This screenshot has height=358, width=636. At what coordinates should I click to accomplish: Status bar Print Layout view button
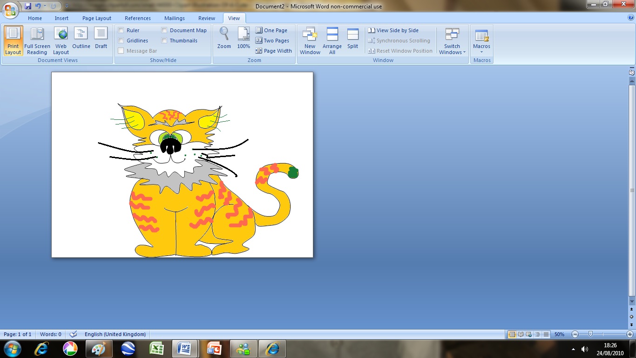(x=513, y=334)
